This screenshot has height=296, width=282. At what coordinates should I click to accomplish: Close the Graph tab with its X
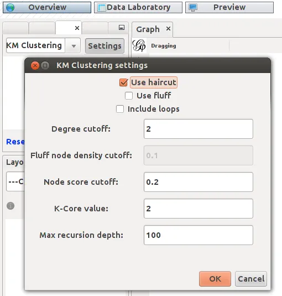[x=168, y=29]
